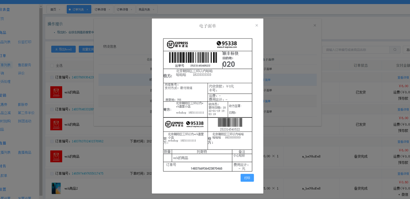Open order number link 1483763702401576962
This screenshot has width=410, height=199.
click(87, 141)
